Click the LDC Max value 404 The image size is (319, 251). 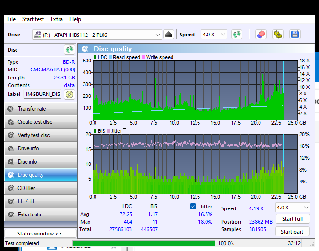coord(128,222)
